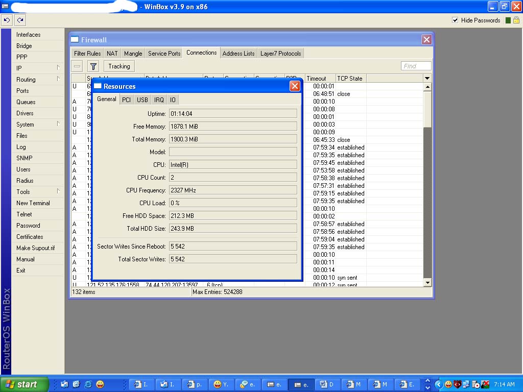The image size is (523, 392).
Task: Click the undo arrow in WinBox toolbar
Action: 7,20
